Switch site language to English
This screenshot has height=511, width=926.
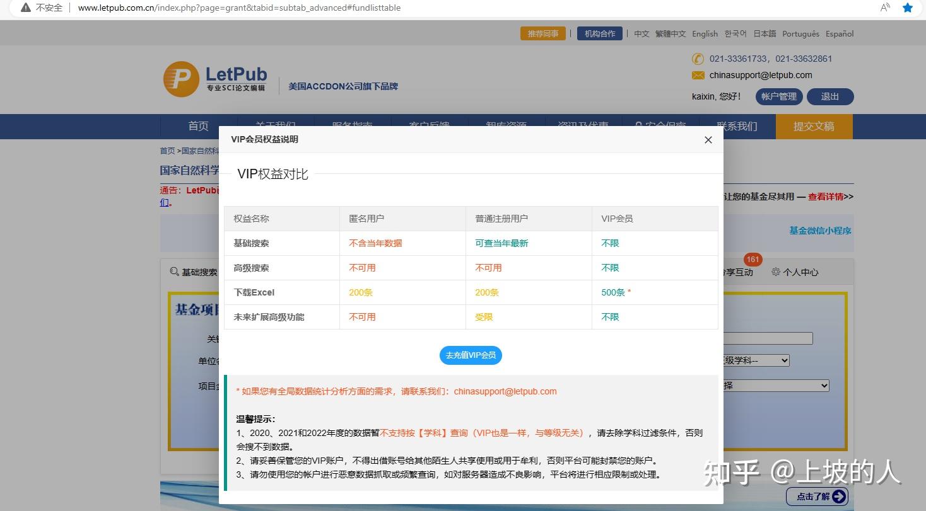(705, 33)
